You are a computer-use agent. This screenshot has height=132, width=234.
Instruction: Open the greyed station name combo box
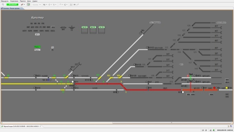click(x=36, y=4)
